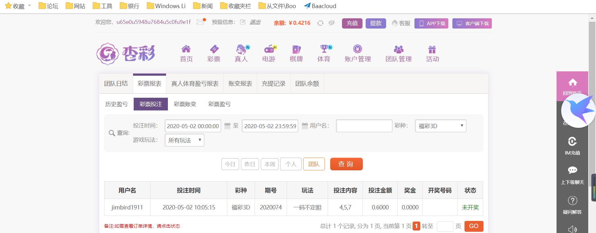Open the Windows Li bookmark folder
This screenshot has width=596, height=233.
[x=166, y=6]
